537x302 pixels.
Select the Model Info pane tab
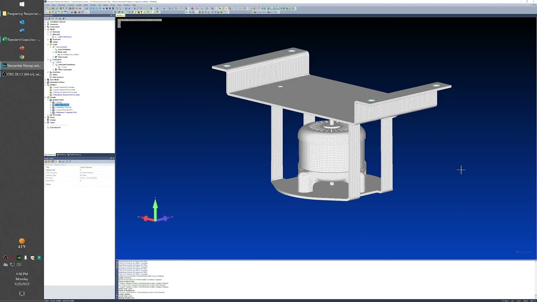point(50,155)
